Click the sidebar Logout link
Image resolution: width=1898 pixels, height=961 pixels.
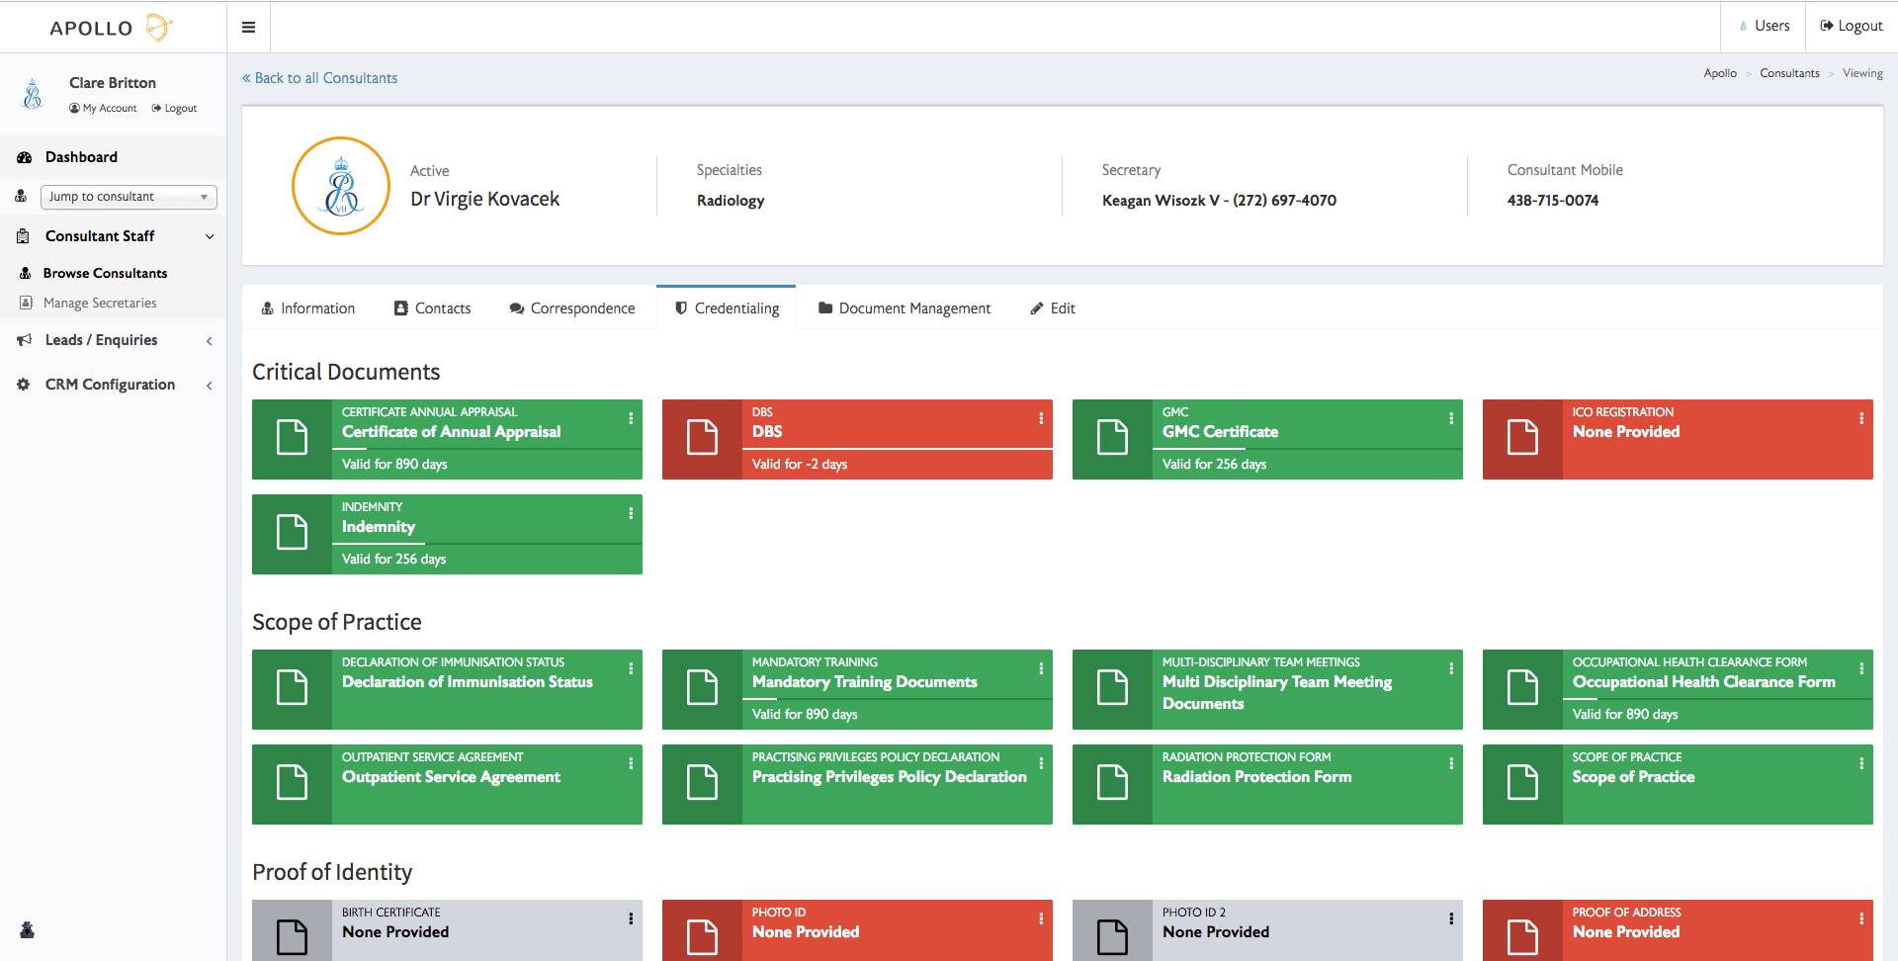(174, 109)
